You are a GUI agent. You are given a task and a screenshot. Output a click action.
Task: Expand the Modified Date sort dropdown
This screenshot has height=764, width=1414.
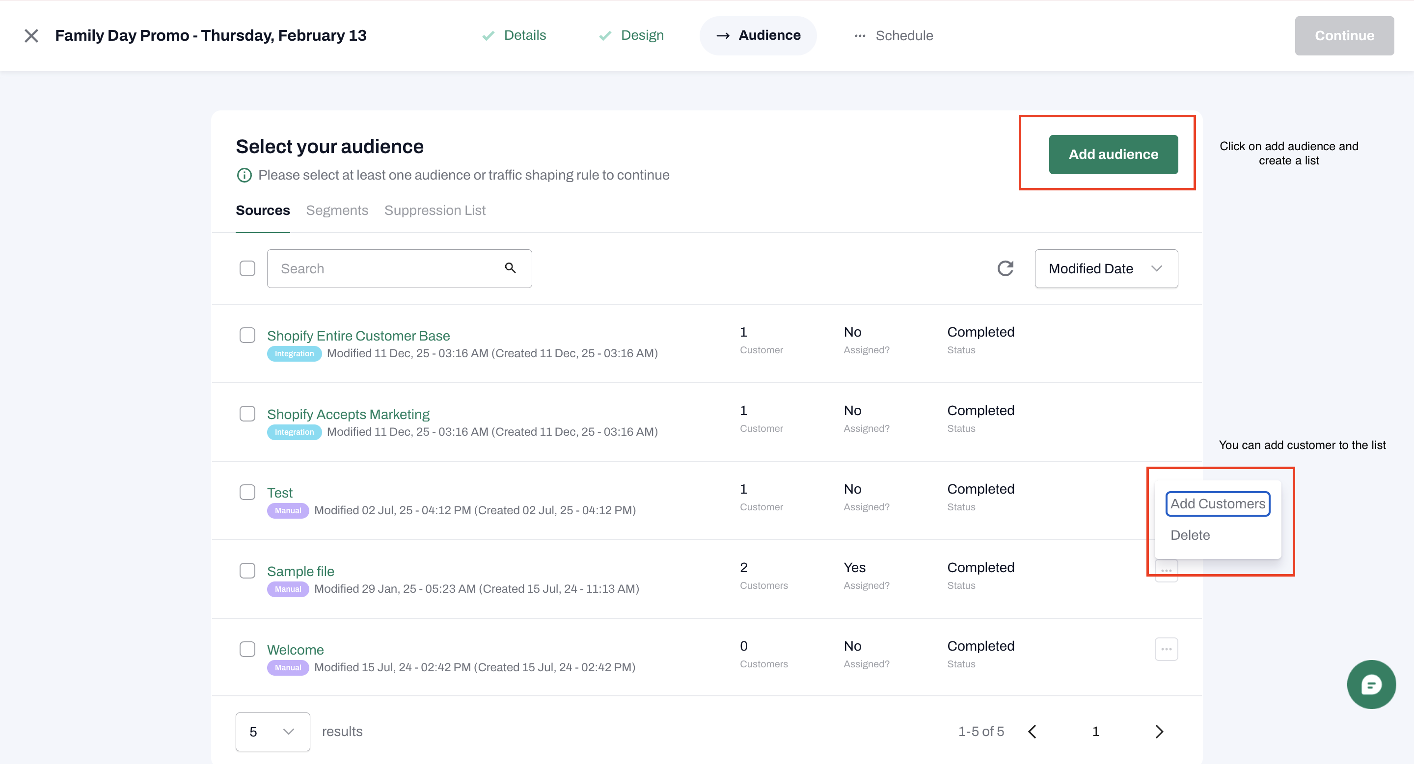[x=1106, y=268]
